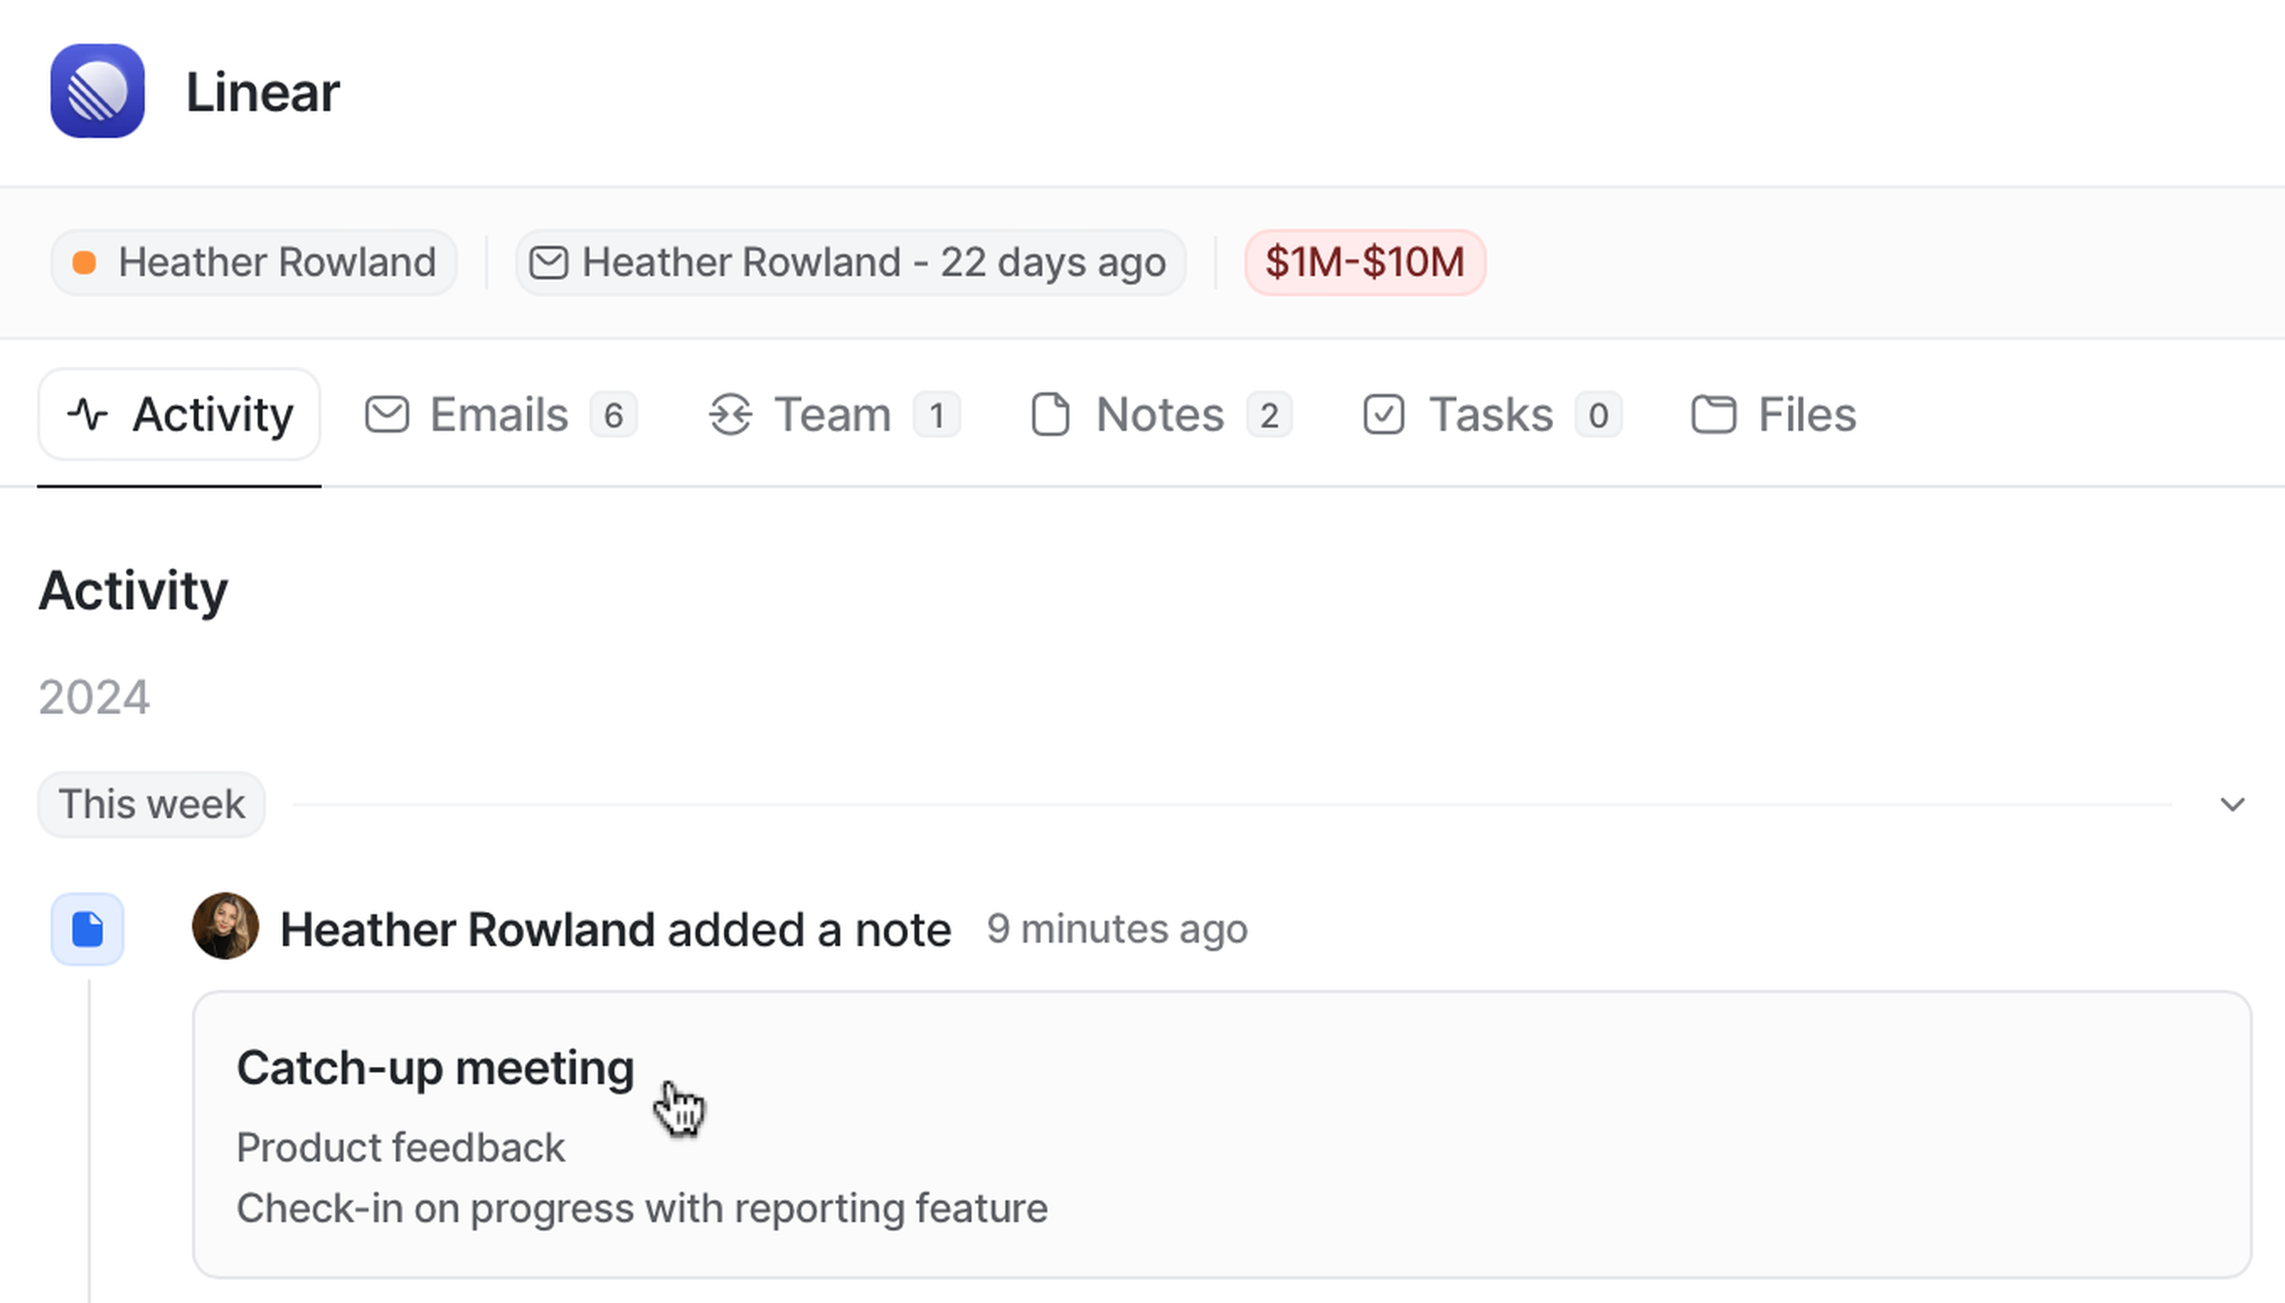Screen dimensions: 2285x1303
Task: Collapse the This week section chevron
Action: (x=2232, y=804)
